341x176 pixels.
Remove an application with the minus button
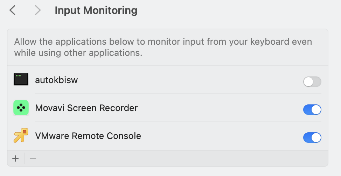pos(33,159)
